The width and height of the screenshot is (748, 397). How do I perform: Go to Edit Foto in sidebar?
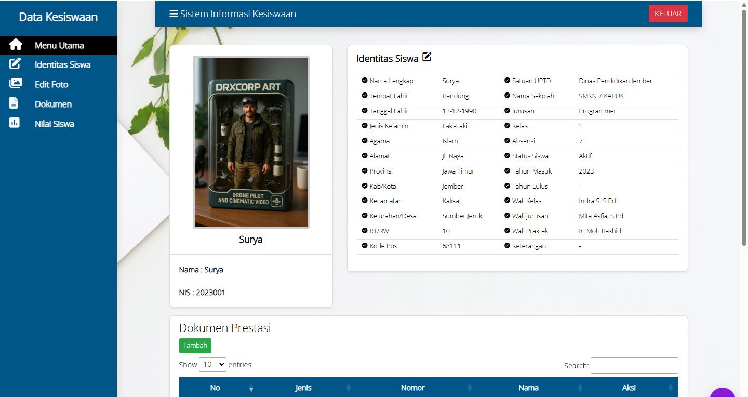58,84
